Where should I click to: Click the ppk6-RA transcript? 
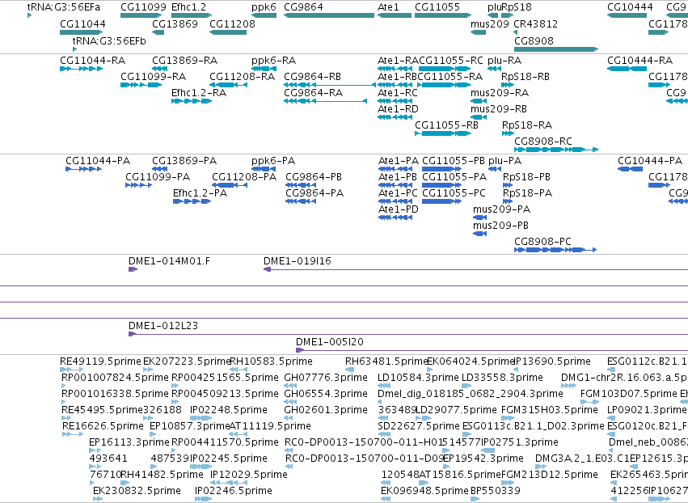click(x=264, y=69)
